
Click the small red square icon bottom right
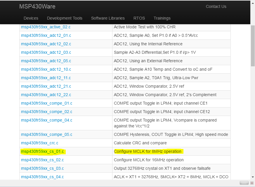click(252, 183)
